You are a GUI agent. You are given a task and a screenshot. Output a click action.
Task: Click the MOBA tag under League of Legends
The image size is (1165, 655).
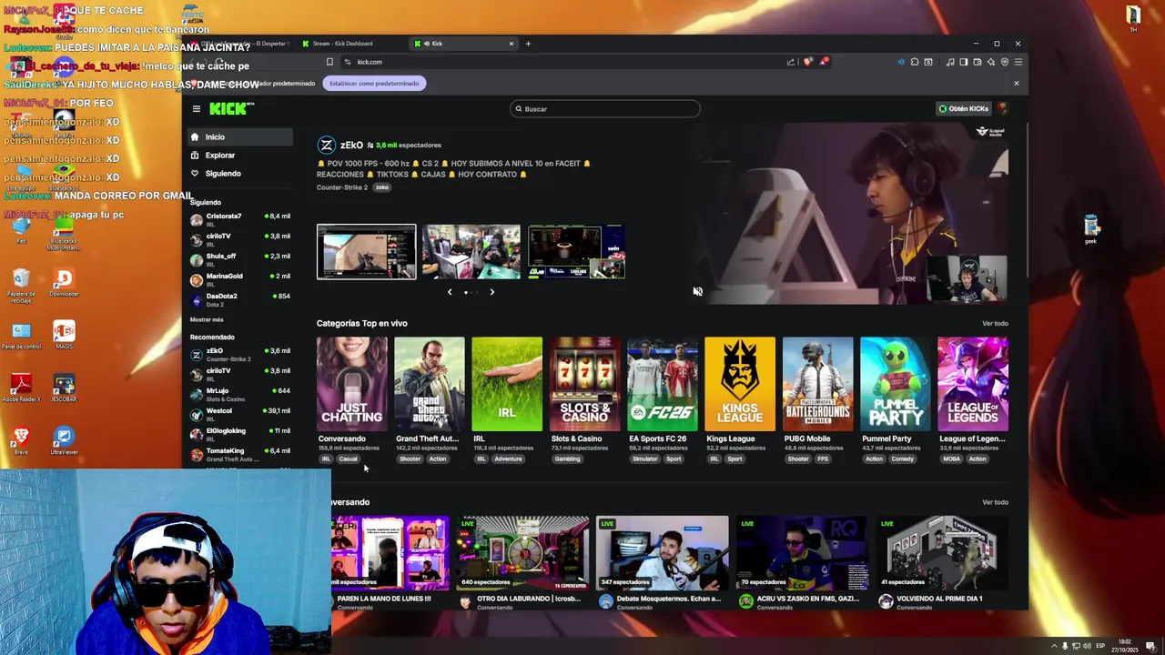951,459
